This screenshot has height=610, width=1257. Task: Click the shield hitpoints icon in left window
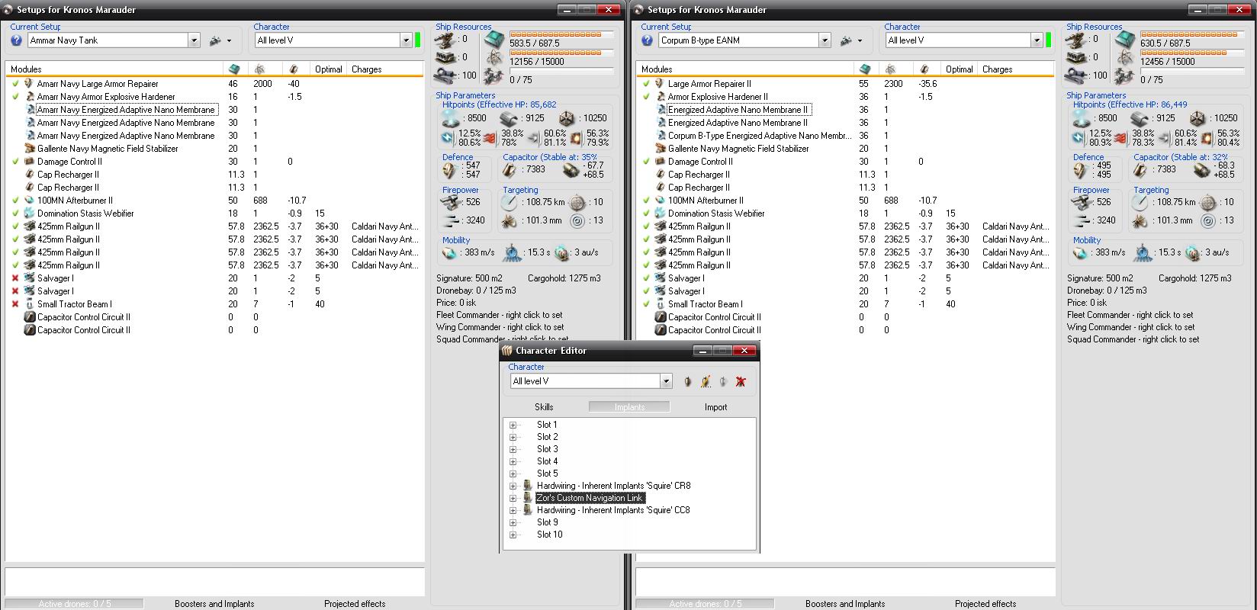(449, 118)
